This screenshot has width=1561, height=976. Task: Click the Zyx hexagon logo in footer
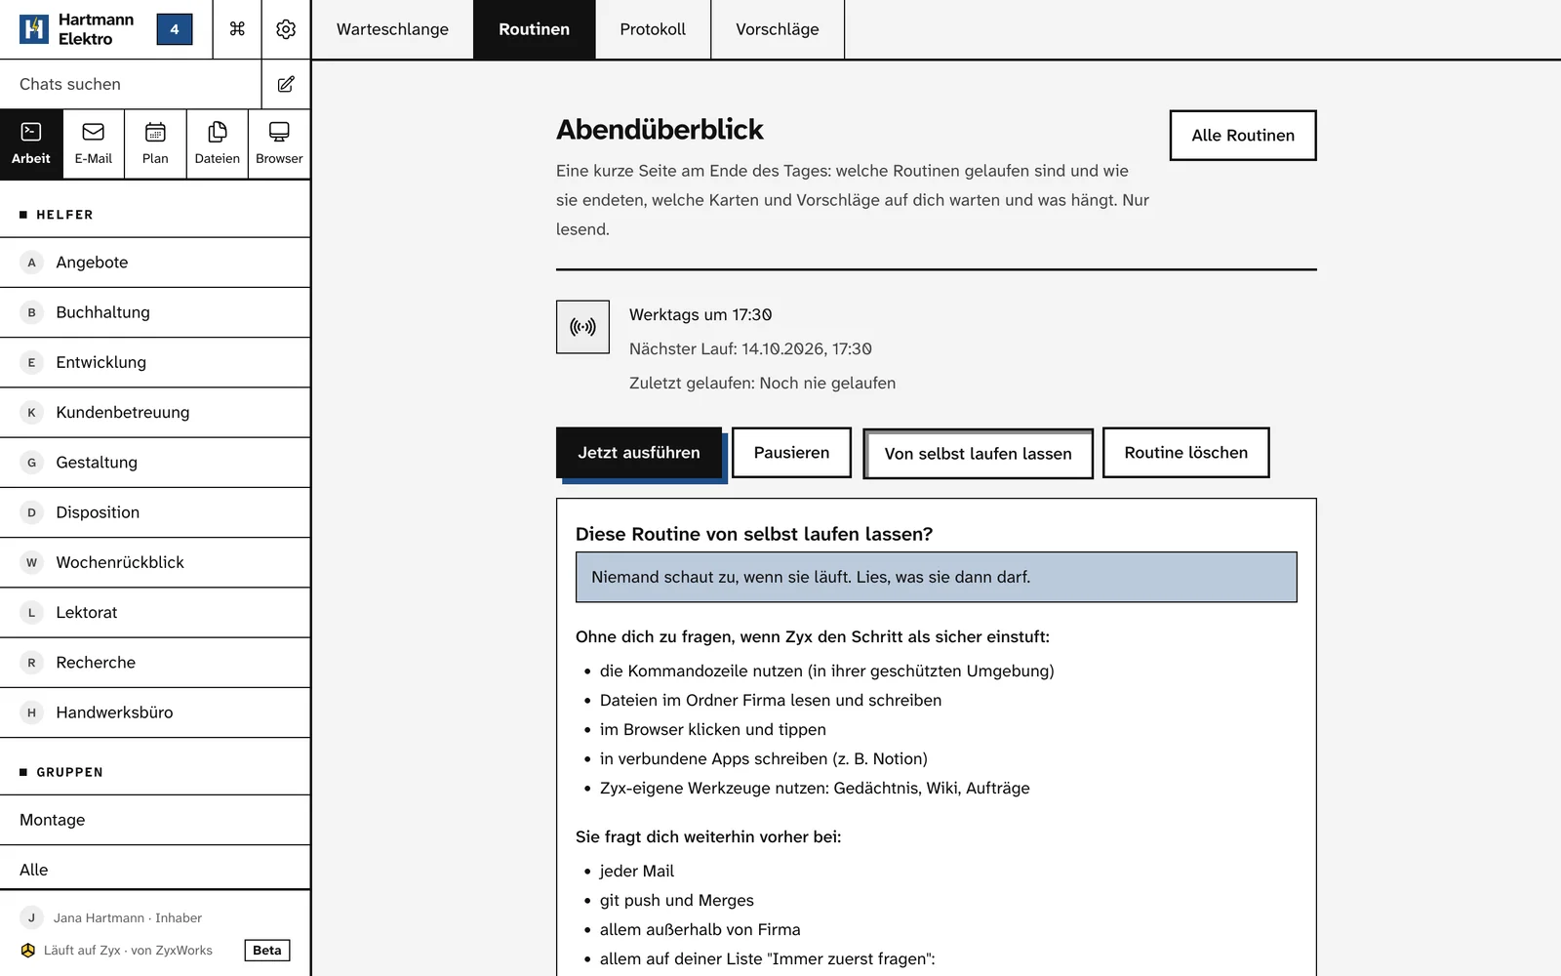pyautogui.click(x=28, y=951)
